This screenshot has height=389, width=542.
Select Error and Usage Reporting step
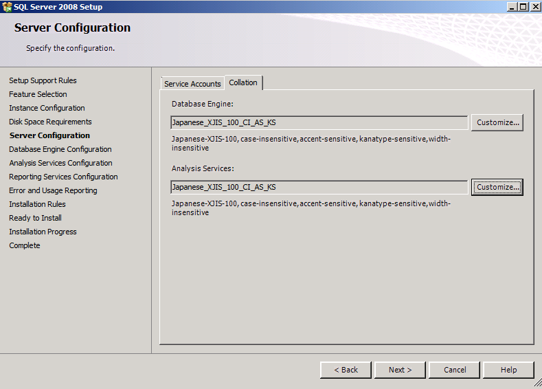tap(53, 190)
